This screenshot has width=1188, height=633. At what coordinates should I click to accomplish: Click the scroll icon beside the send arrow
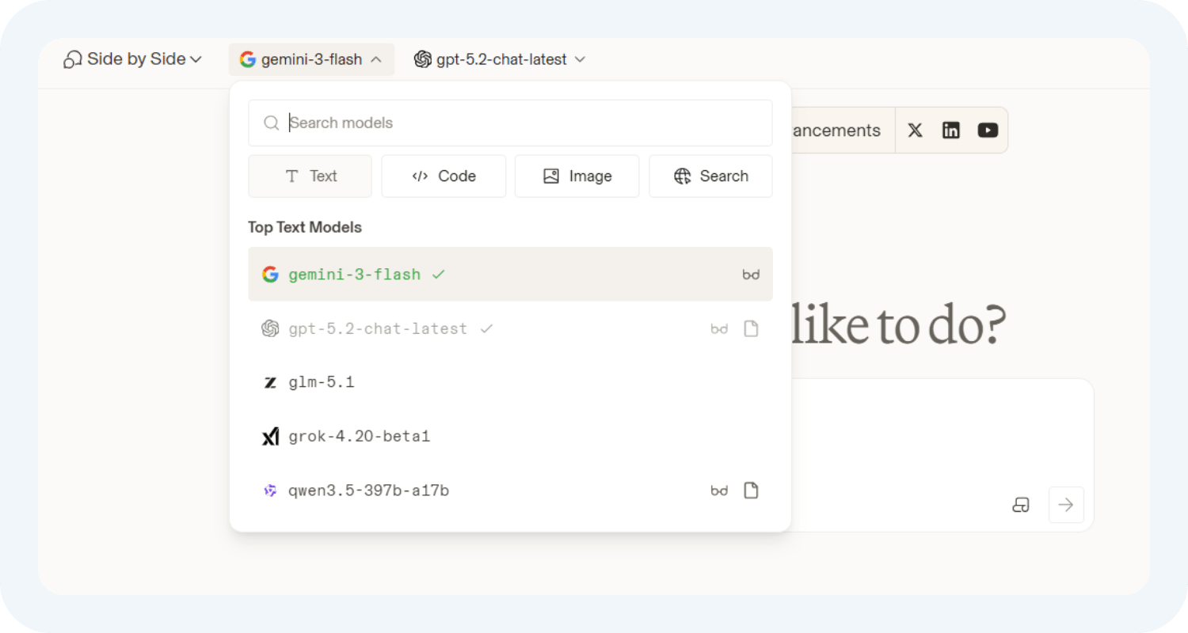tap(1021, 505)
